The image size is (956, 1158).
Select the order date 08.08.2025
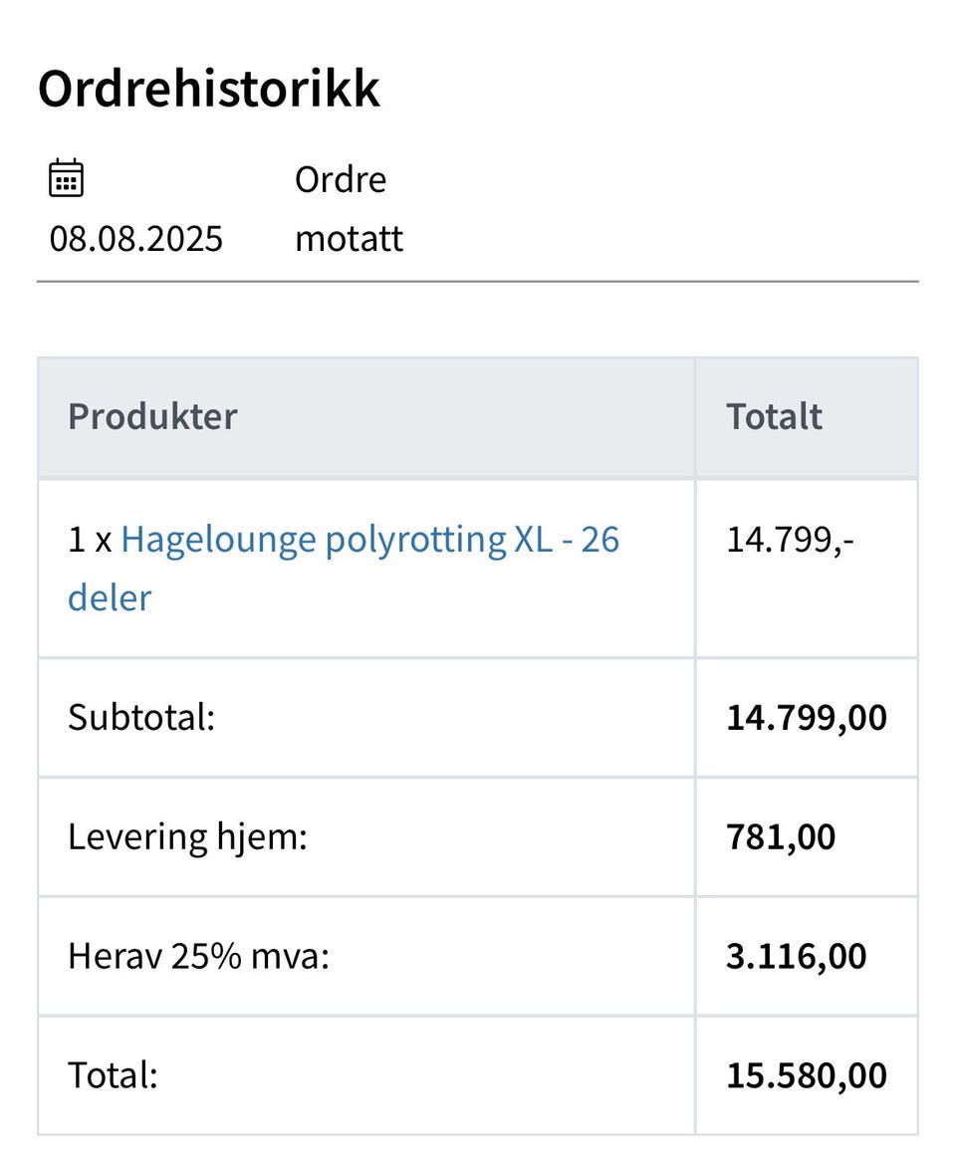[x=136, y=239]
